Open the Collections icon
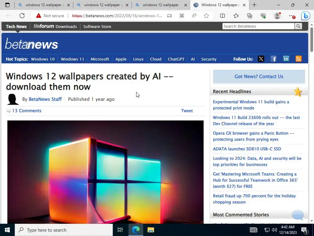Screen dimensions: 314x236 [250, 16]
